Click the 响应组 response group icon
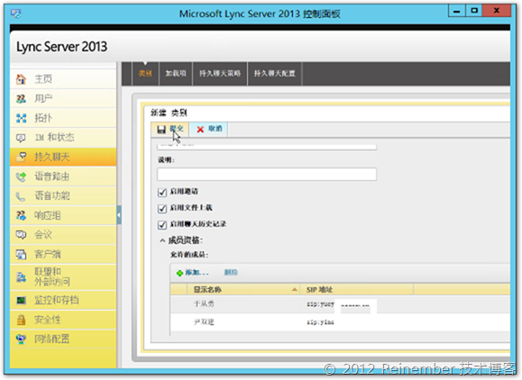Viewport: 522px width, 380px height. tap(21, 215)
